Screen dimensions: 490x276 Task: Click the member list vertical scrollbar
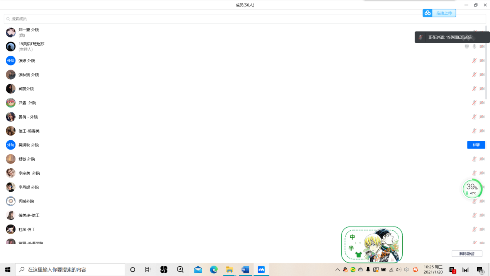pyautogui.click(x=486, y=62)
